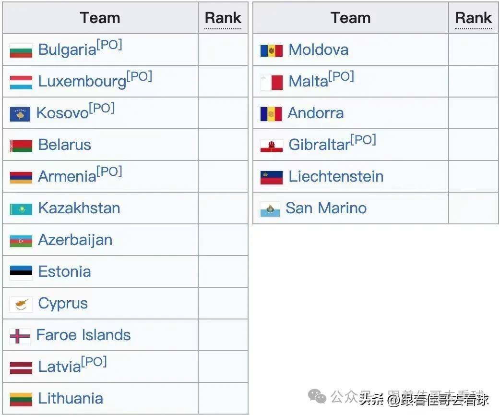Click the Faroe Islands flag icon
Screen dimensions: 500x417
click(20, 336)
